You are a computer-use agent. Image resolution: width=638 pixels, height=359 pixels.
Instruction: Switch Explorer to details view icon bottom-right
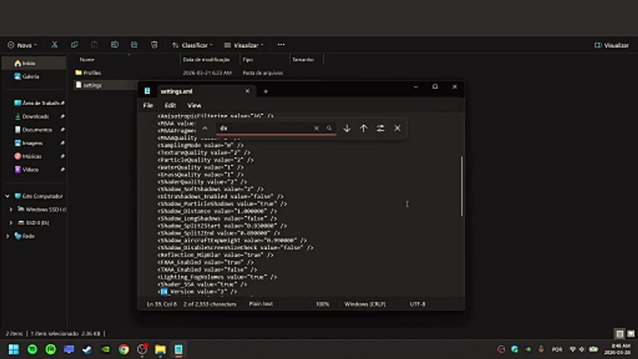pyautogui.click(x=620, y=334)
